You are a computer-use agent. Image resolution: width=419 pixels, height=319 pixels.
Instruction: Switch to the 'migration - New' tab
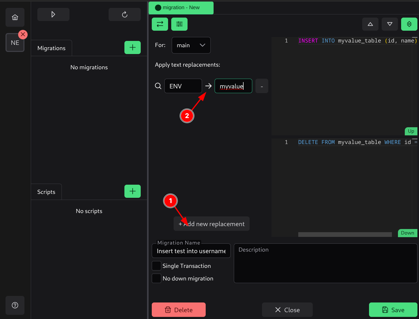181,8
